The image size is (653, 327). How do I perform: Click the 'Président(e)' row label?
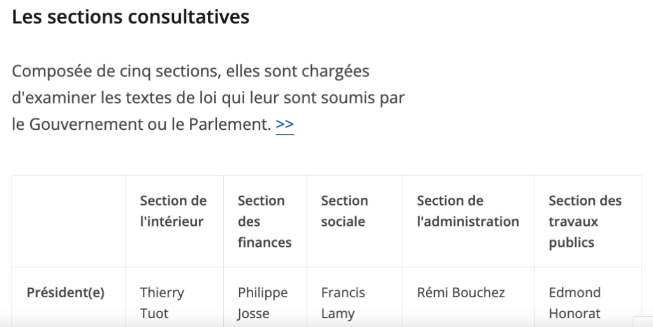(x=66, y=293)
